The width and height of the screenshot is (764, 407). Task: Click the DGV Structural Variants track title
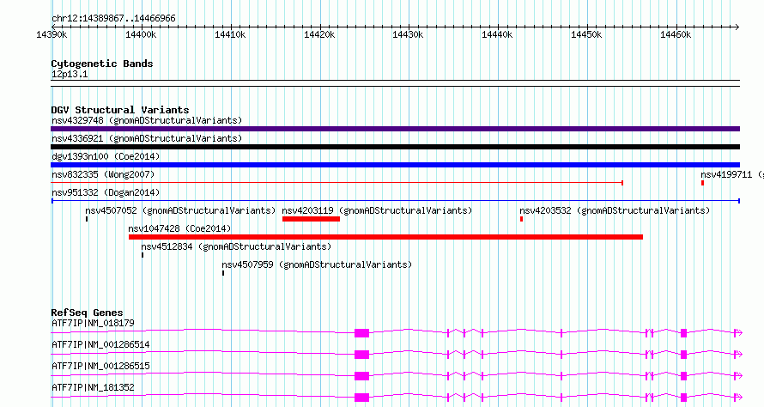click(x=120, y=110)
